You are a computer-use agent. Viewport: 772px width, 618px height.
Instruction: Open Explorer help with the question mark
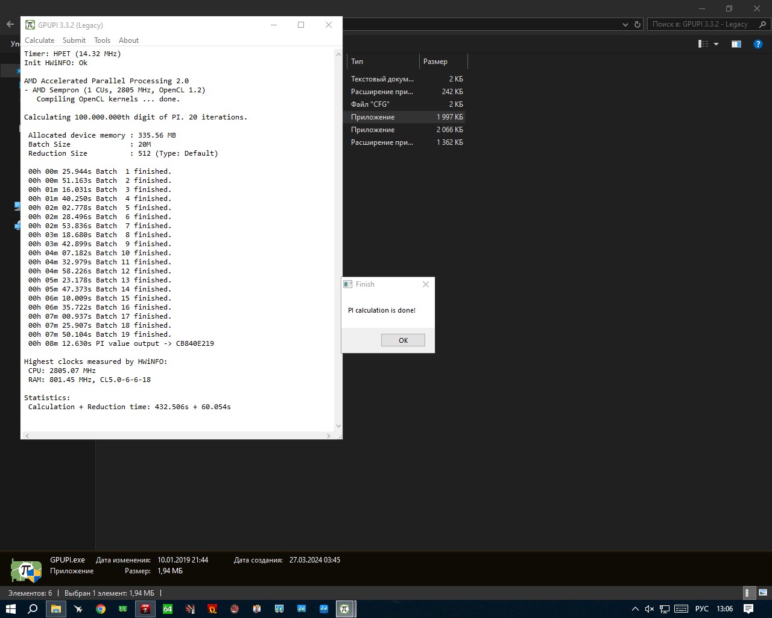[758, 43]
